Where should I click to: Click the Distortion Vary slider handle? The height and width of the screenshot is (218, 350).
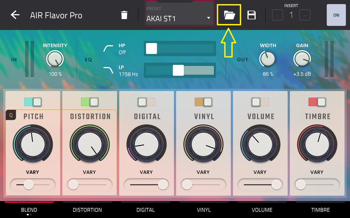(x=73, y=184)
